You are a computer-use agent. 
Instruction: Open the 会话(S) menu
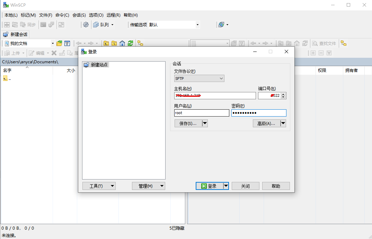pyautogui.click(x=79, y=15)
